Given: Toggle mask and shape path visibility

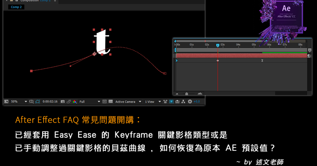Looking at the screenshot, I should pos(37,102).
